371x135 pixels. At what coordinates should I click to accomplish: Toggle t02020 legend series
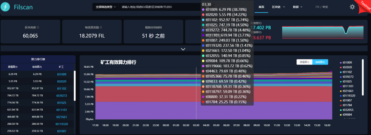pos(346,67)
